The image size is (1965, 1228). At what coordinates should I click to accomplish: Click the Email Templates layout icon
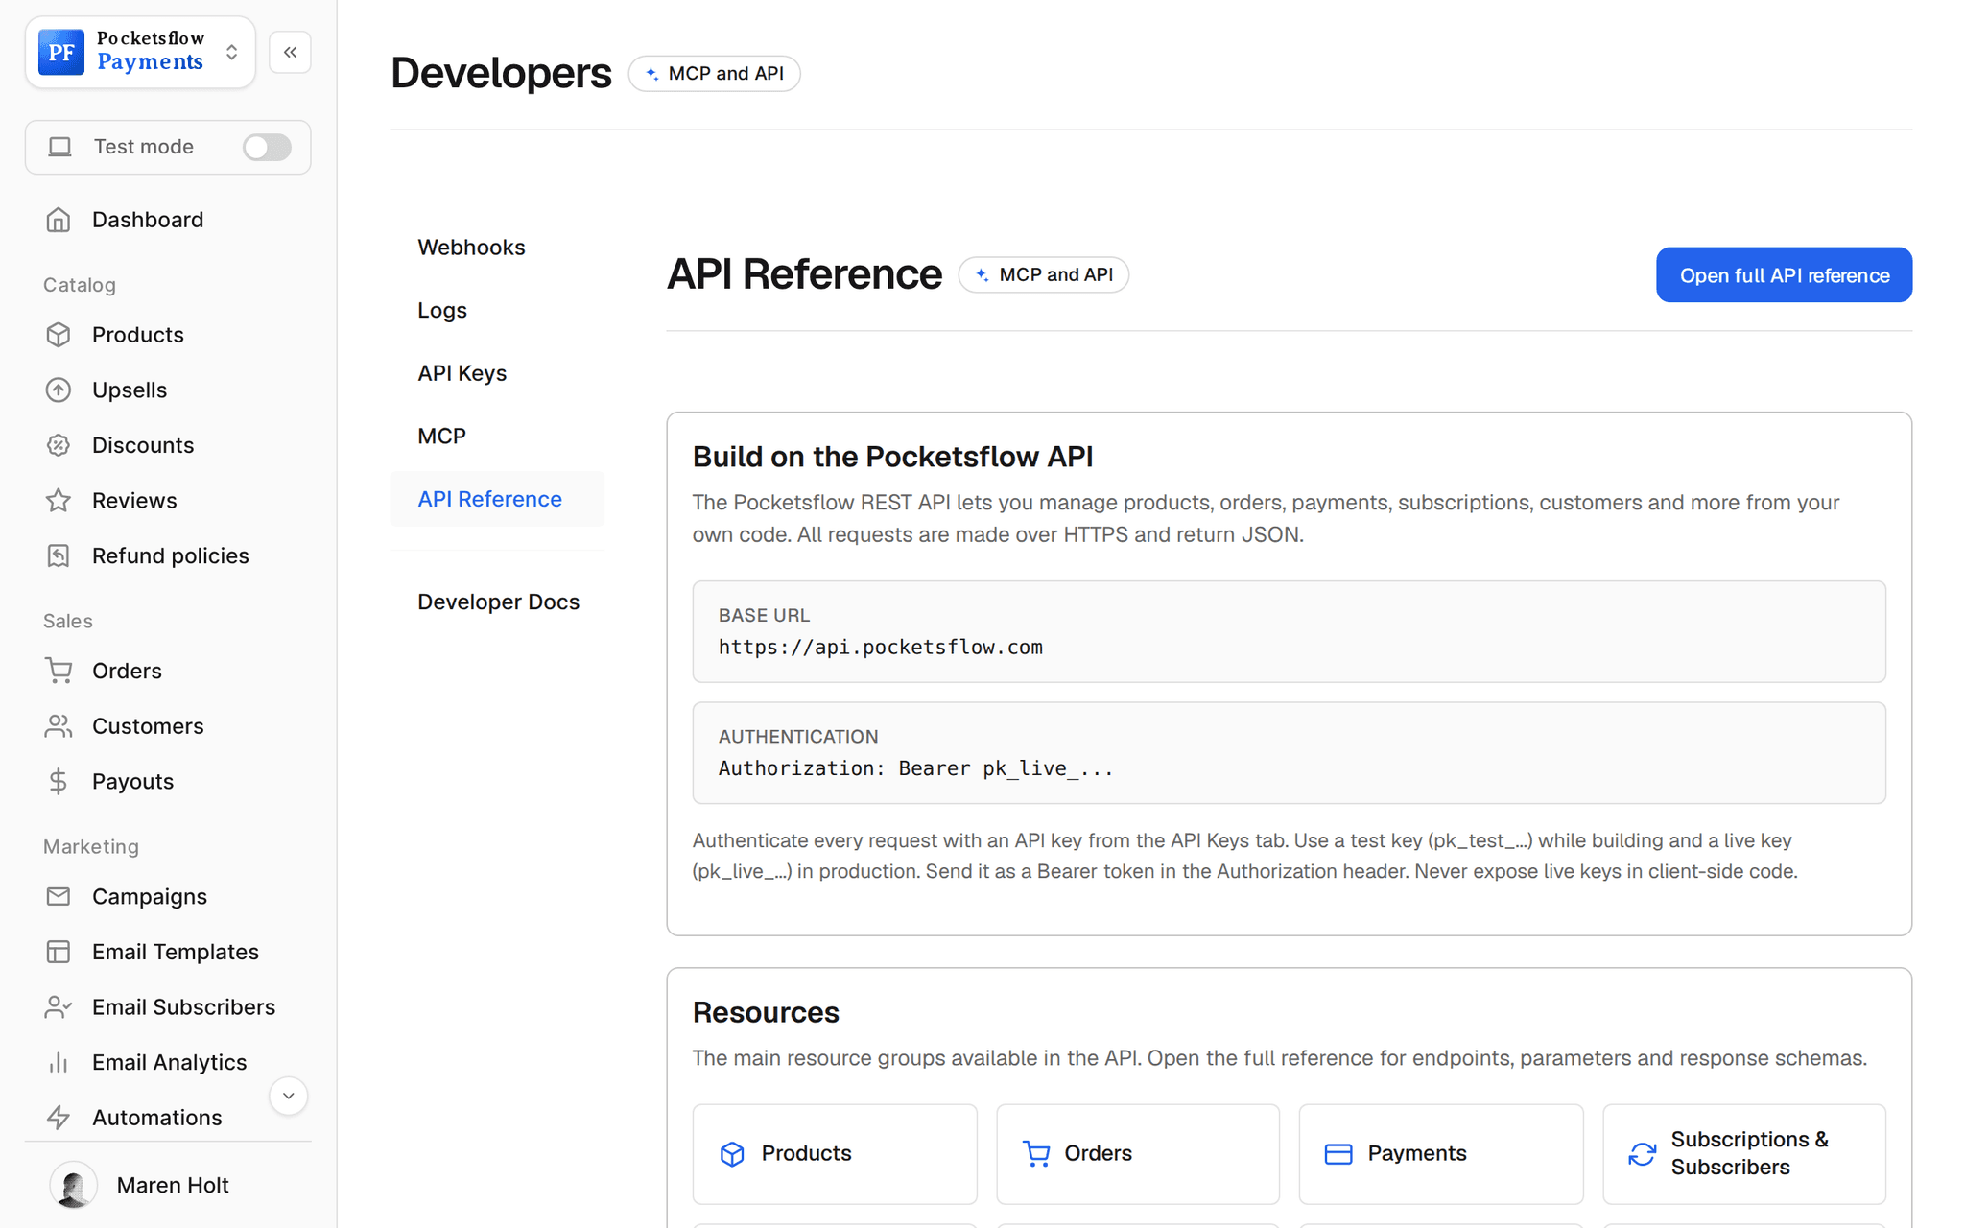point(59,952)
